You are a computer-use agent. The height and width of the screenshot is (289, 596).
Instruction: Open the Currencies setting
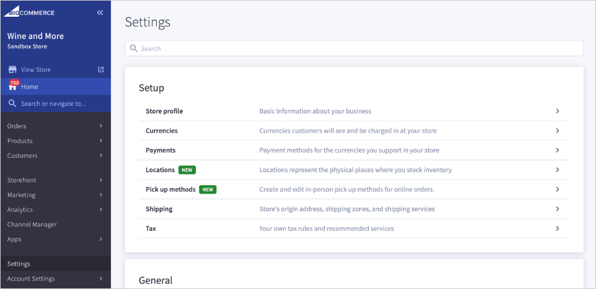click(354, 131)
